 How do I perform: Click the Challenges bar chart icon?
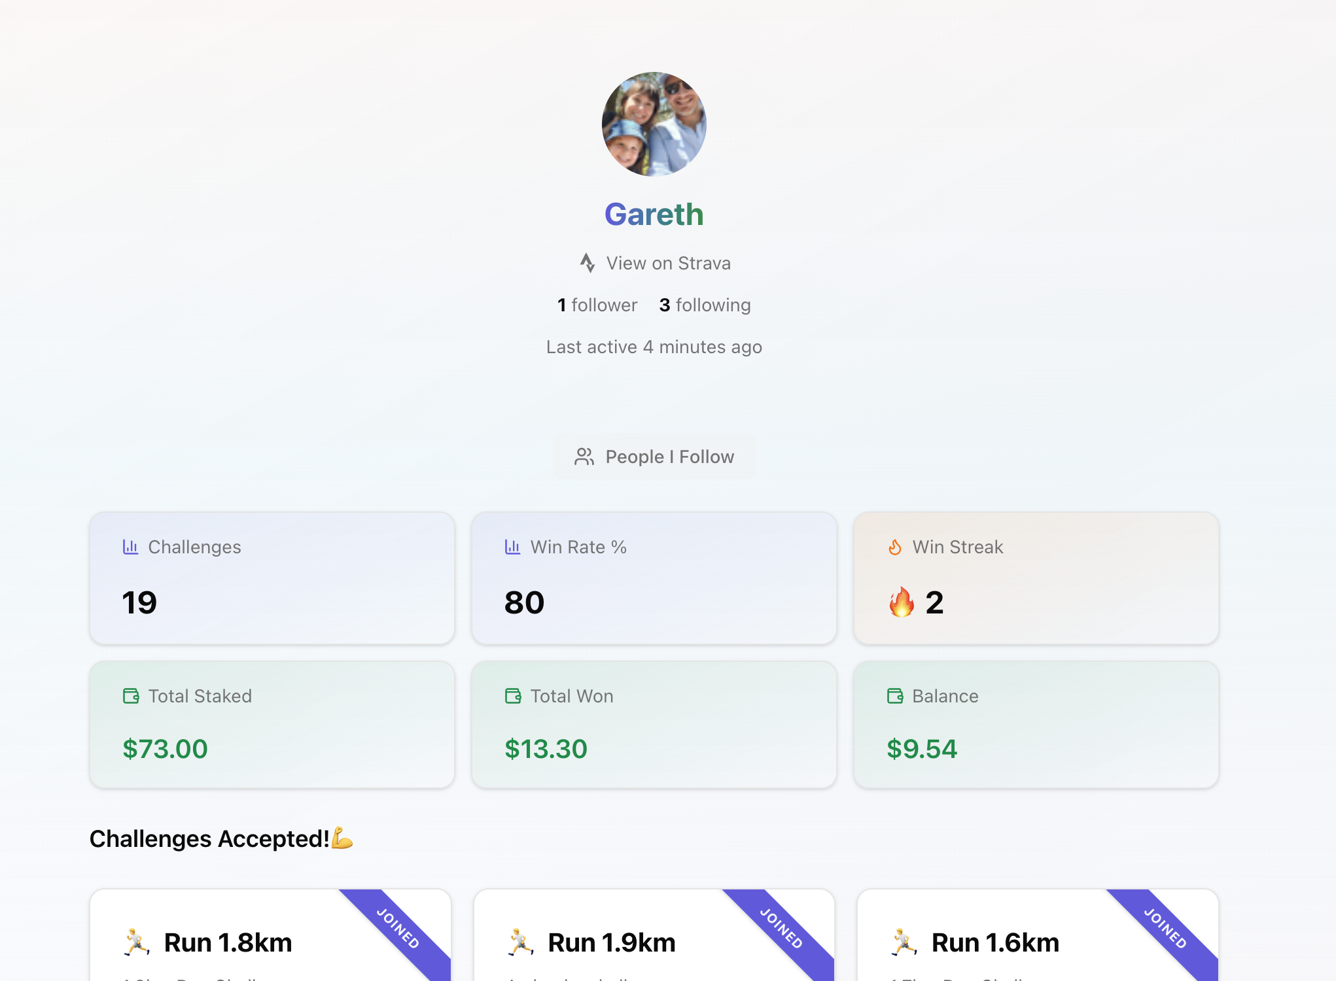click(x=130, y=547)
